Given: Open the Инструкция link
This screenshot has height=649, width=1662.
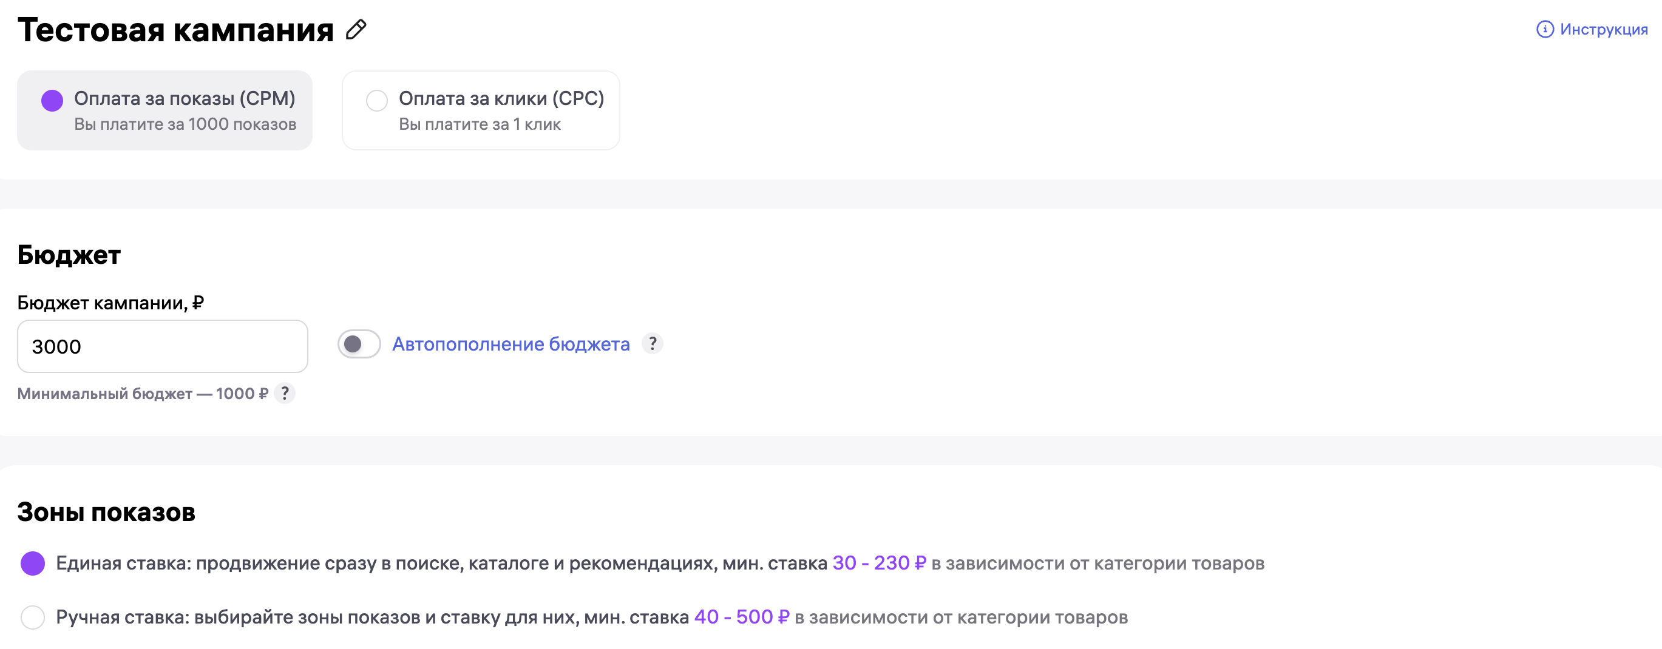Looking at the screenshot, I should [x=1603, y=30].
